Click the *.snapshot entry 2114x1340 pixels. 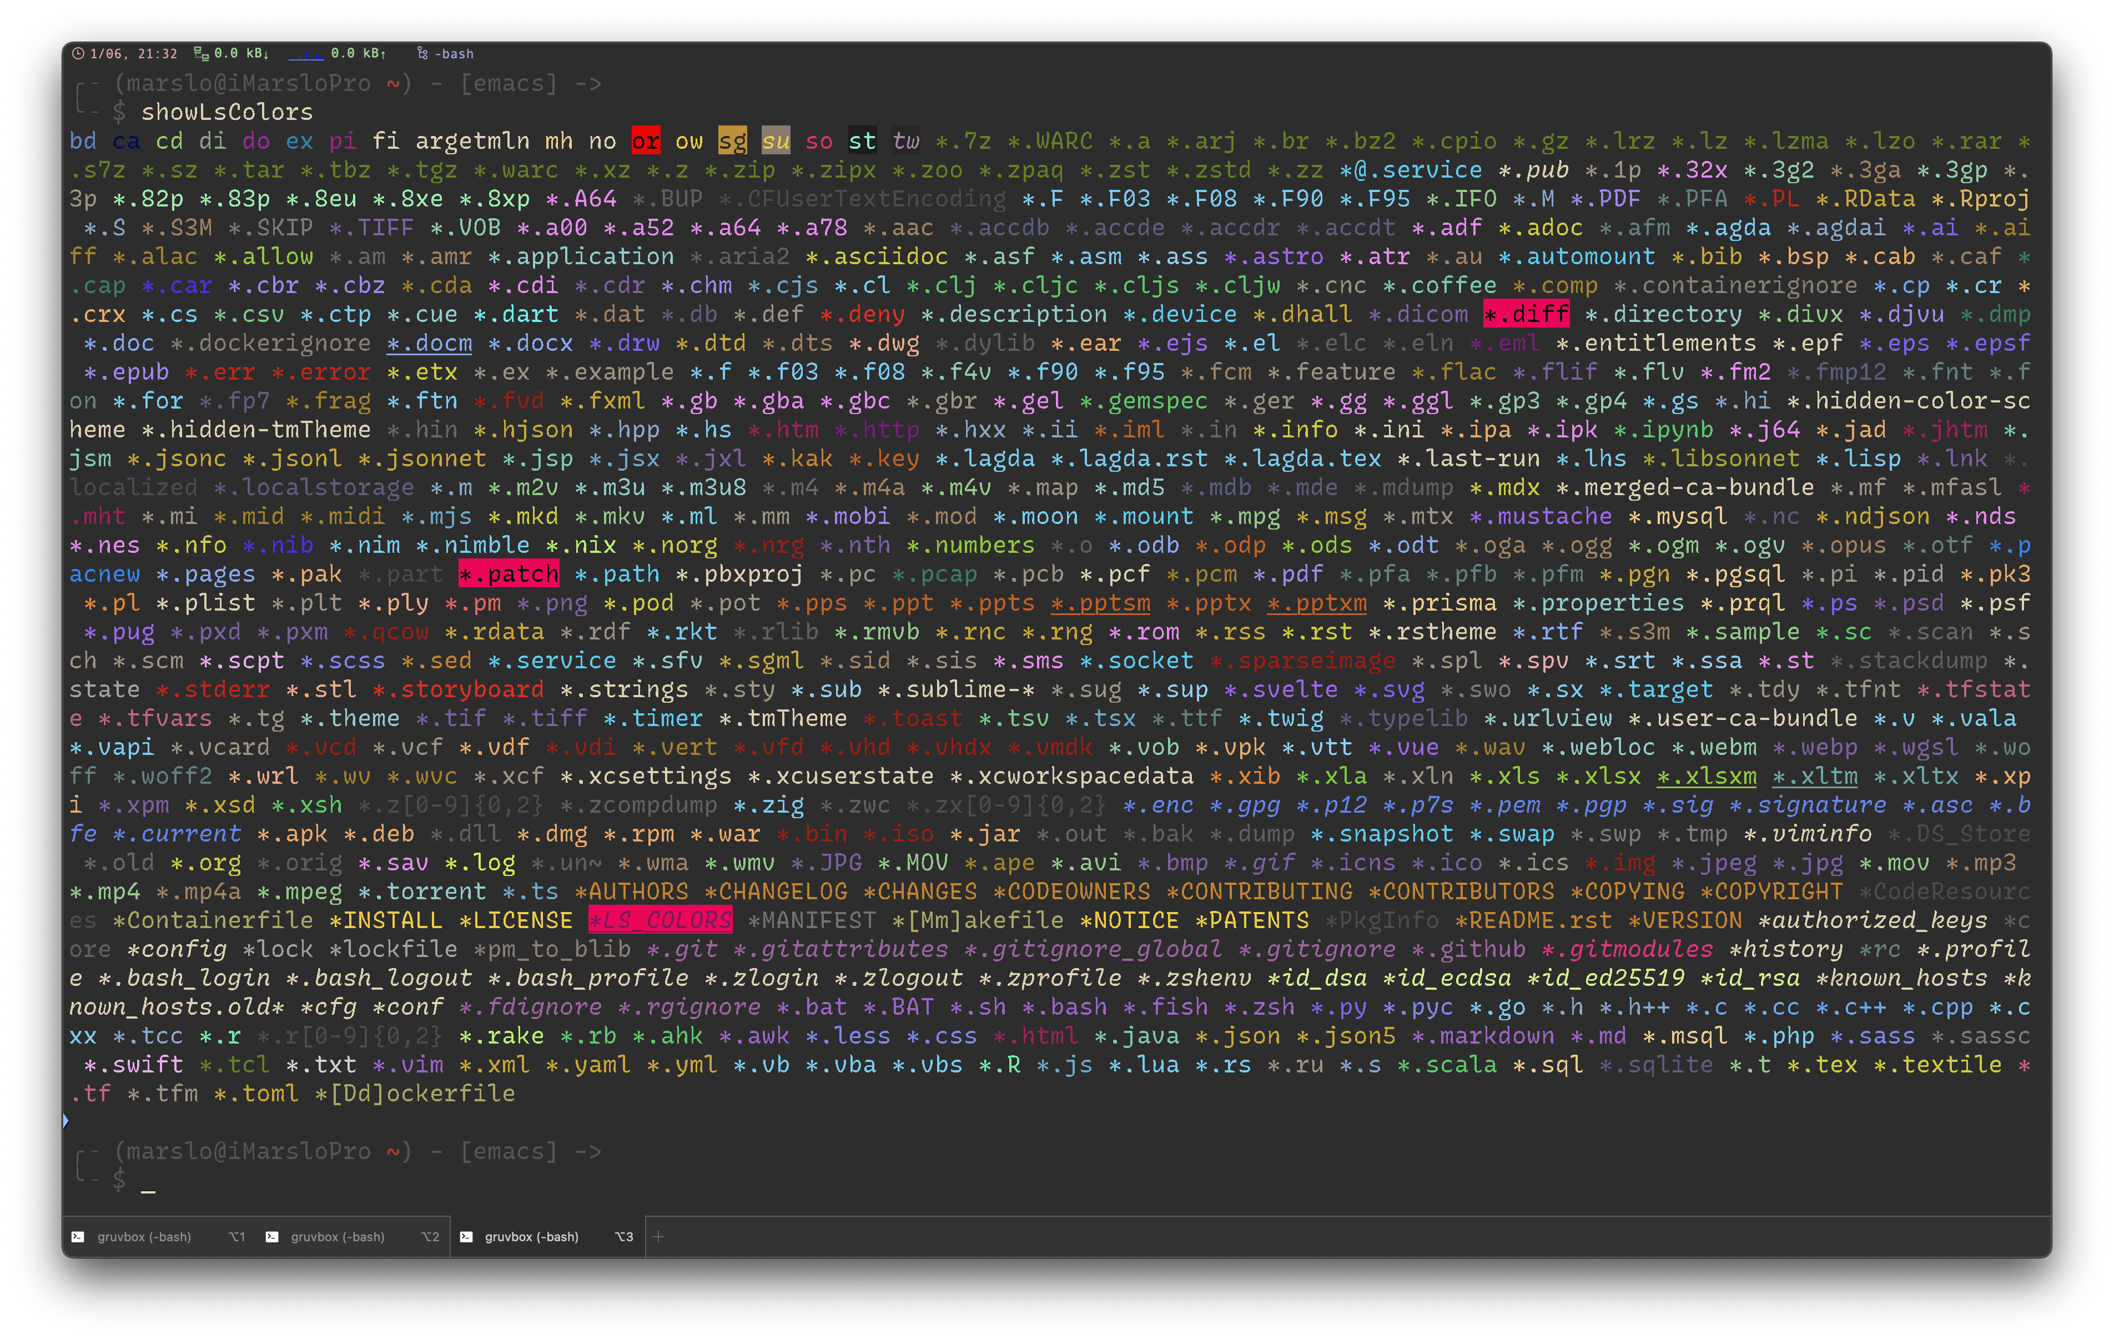pyautogui.click(x=1382, y=833)
